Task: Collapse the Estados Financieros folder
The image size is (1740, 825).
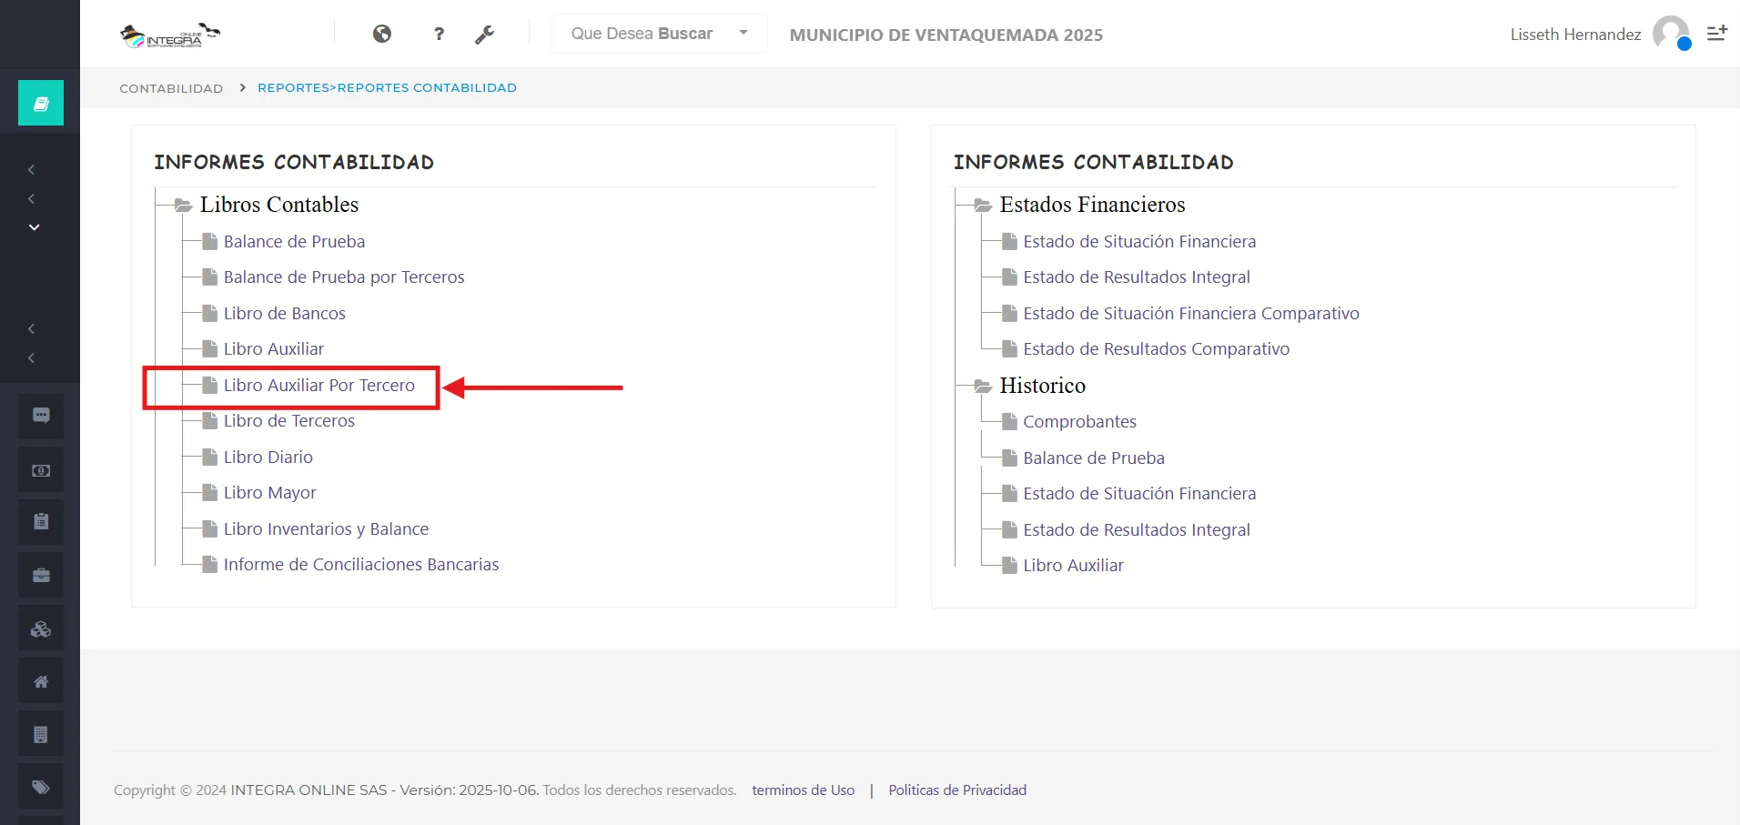Action: coord(983,206)
